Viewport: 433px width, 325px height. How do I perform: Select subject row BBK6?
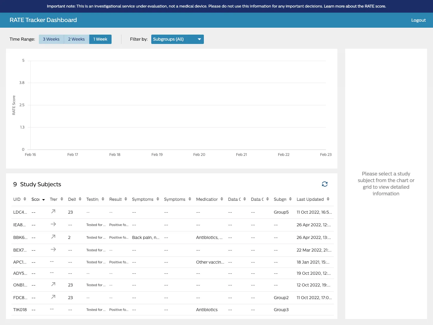pos(173,237)
